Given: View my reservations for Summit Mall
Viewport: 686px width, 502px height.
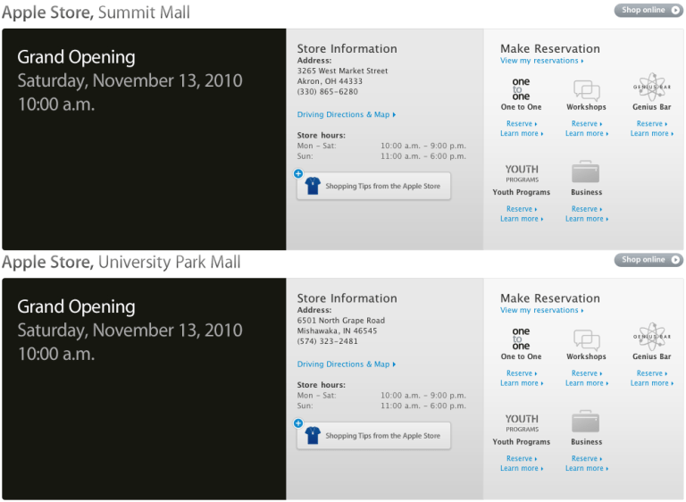Looking at the screenshot, I should 541,61.
